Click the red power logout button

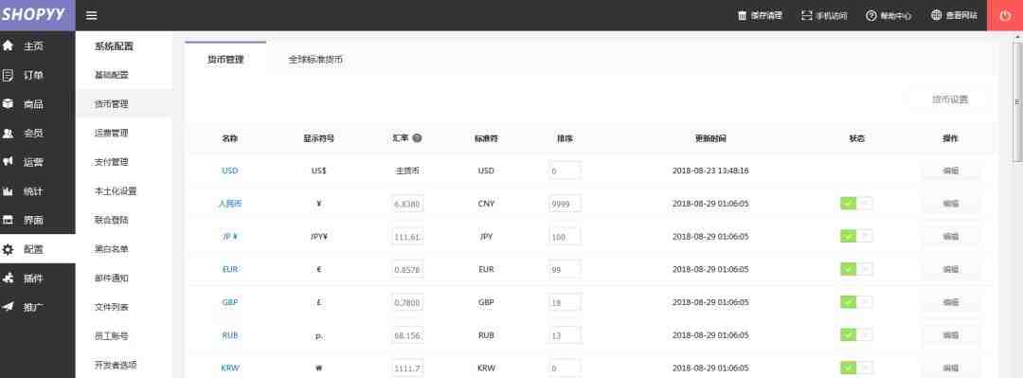click(x=1005, y=16)
